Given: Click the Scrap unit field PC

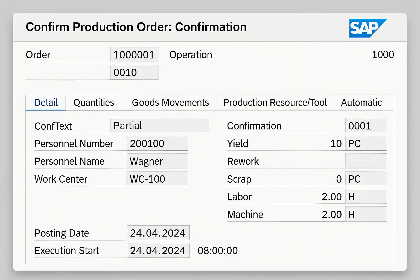Looking at the screenshot, I should point(366,179).
